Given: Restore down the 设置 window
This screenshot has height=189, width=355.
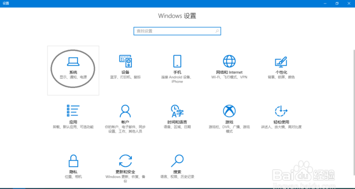Looking at the screenshot, I should tap(337, 4).
